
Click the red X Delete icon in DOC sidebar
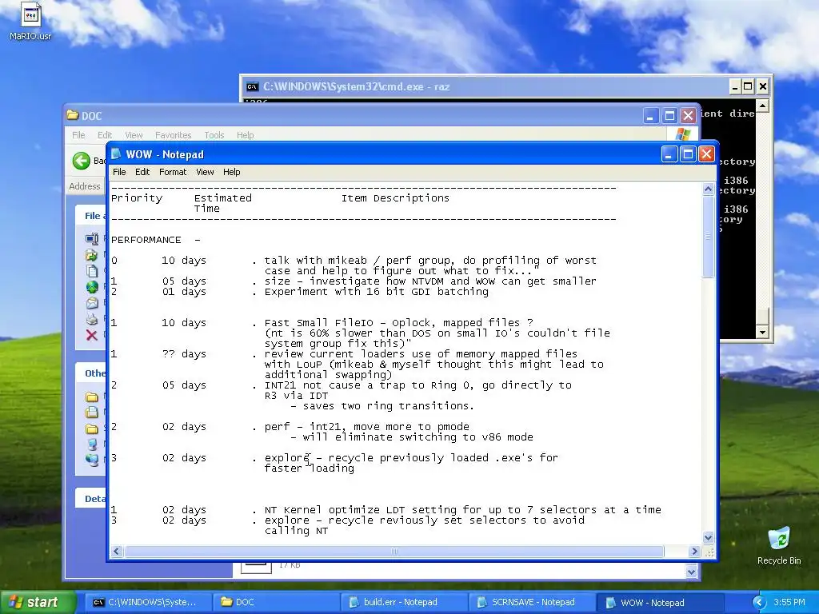click(x=92, y=335)
